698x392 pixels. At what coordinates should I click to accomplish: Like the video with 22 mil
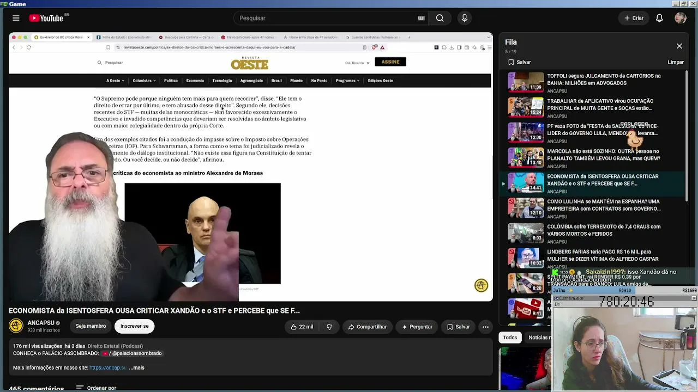(x=302, y=327)
